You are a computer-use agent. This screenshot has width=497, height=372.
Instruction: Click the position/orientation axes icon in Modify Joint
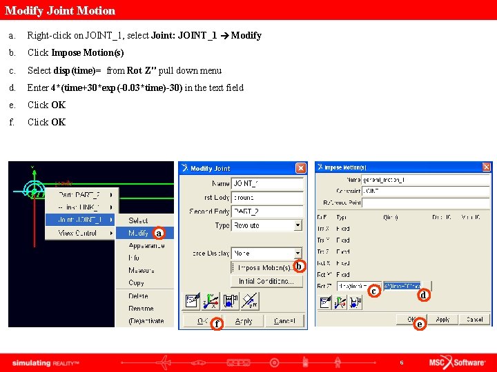tap(211, 300)
